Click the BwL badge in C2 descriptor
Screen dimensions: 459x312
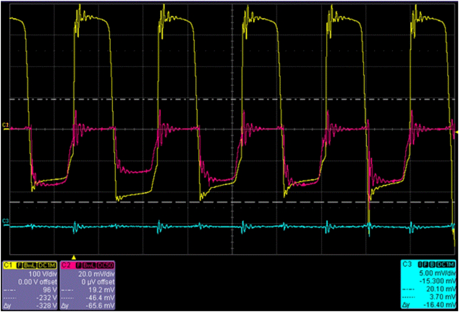[89, 266]
